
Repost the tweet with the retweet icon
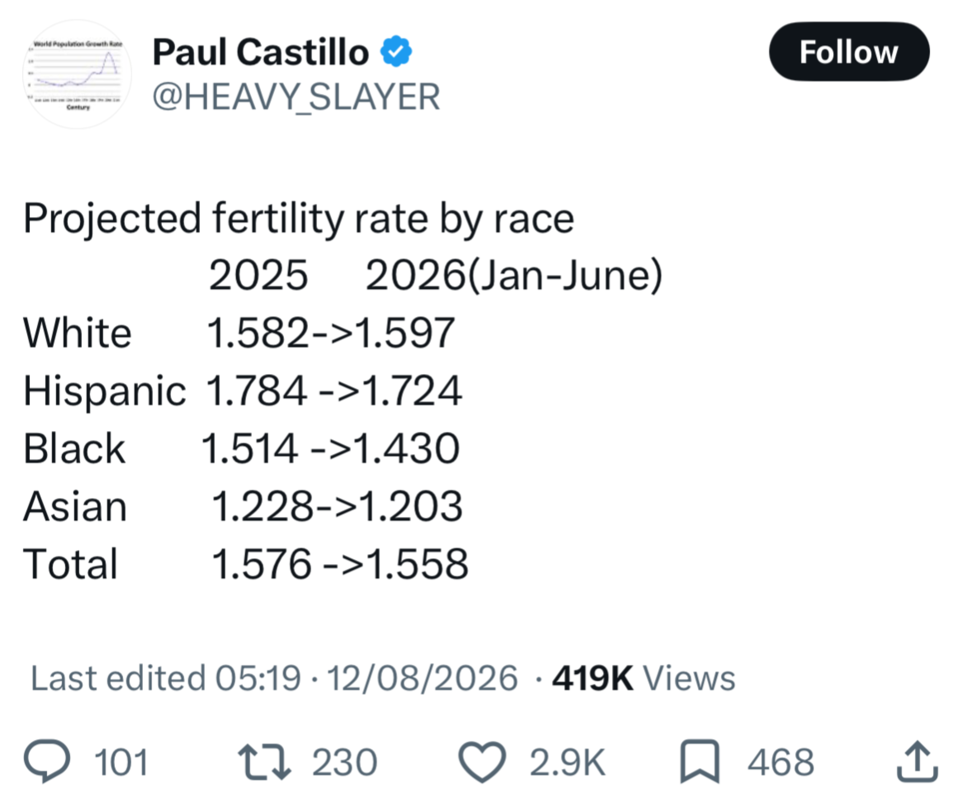tap(265, 762)
